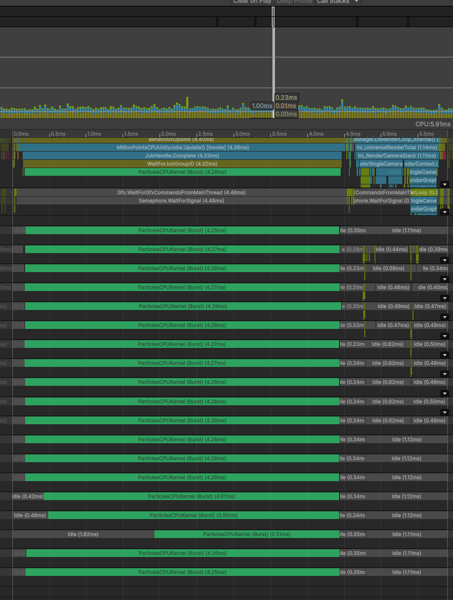Select the Gfx.WaitForGfxCommandsFromMainThread (4.48ms) sample
Image resolution: width=453 pixels, height=600 pixels.
coord(181,193)
